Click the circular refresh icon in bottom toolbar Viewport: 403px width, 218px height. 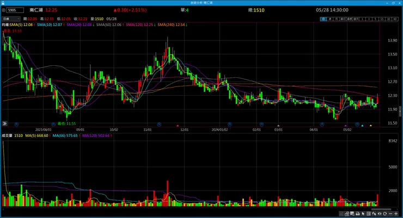[x=384, y=214]
